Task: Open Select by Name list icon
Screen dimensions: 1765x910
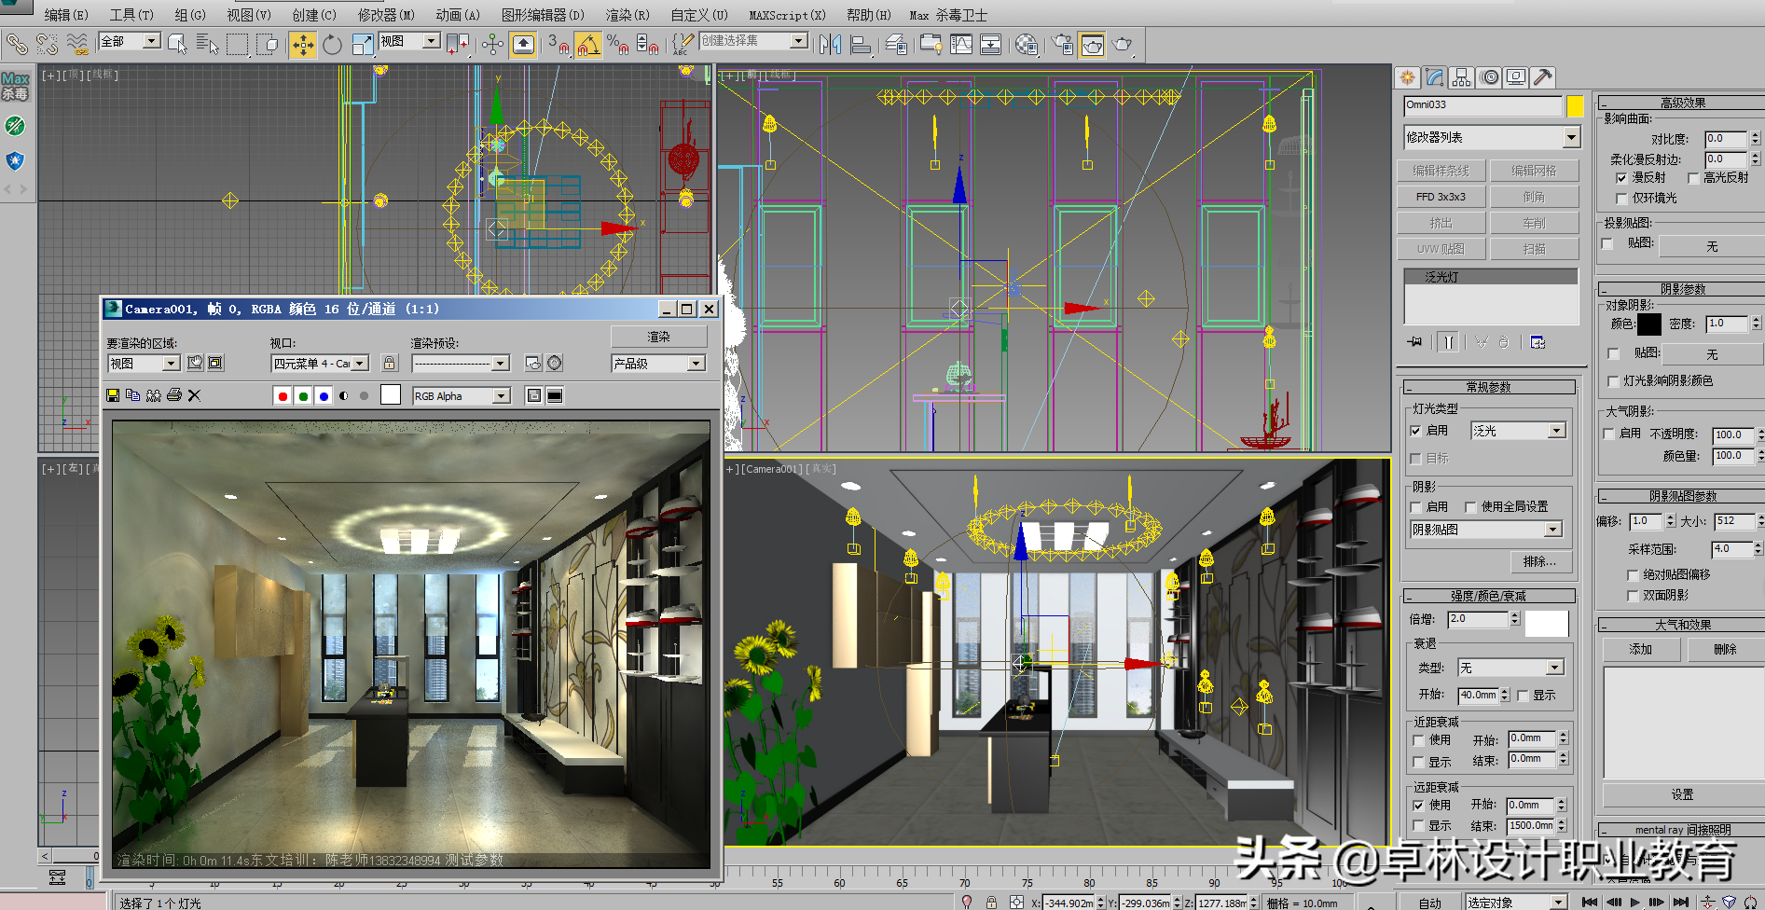Action: 207,43
